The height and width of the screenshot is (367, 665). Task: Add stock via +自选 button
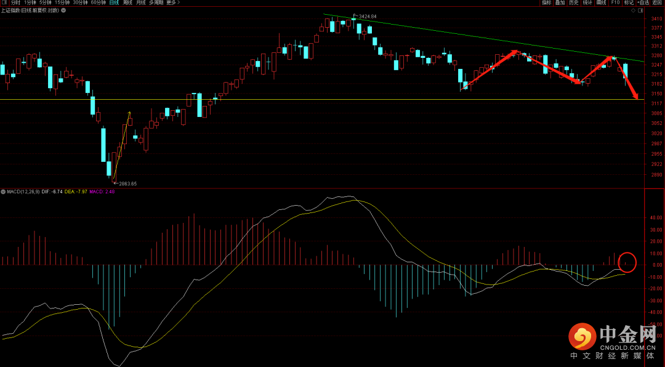[643, 2]
